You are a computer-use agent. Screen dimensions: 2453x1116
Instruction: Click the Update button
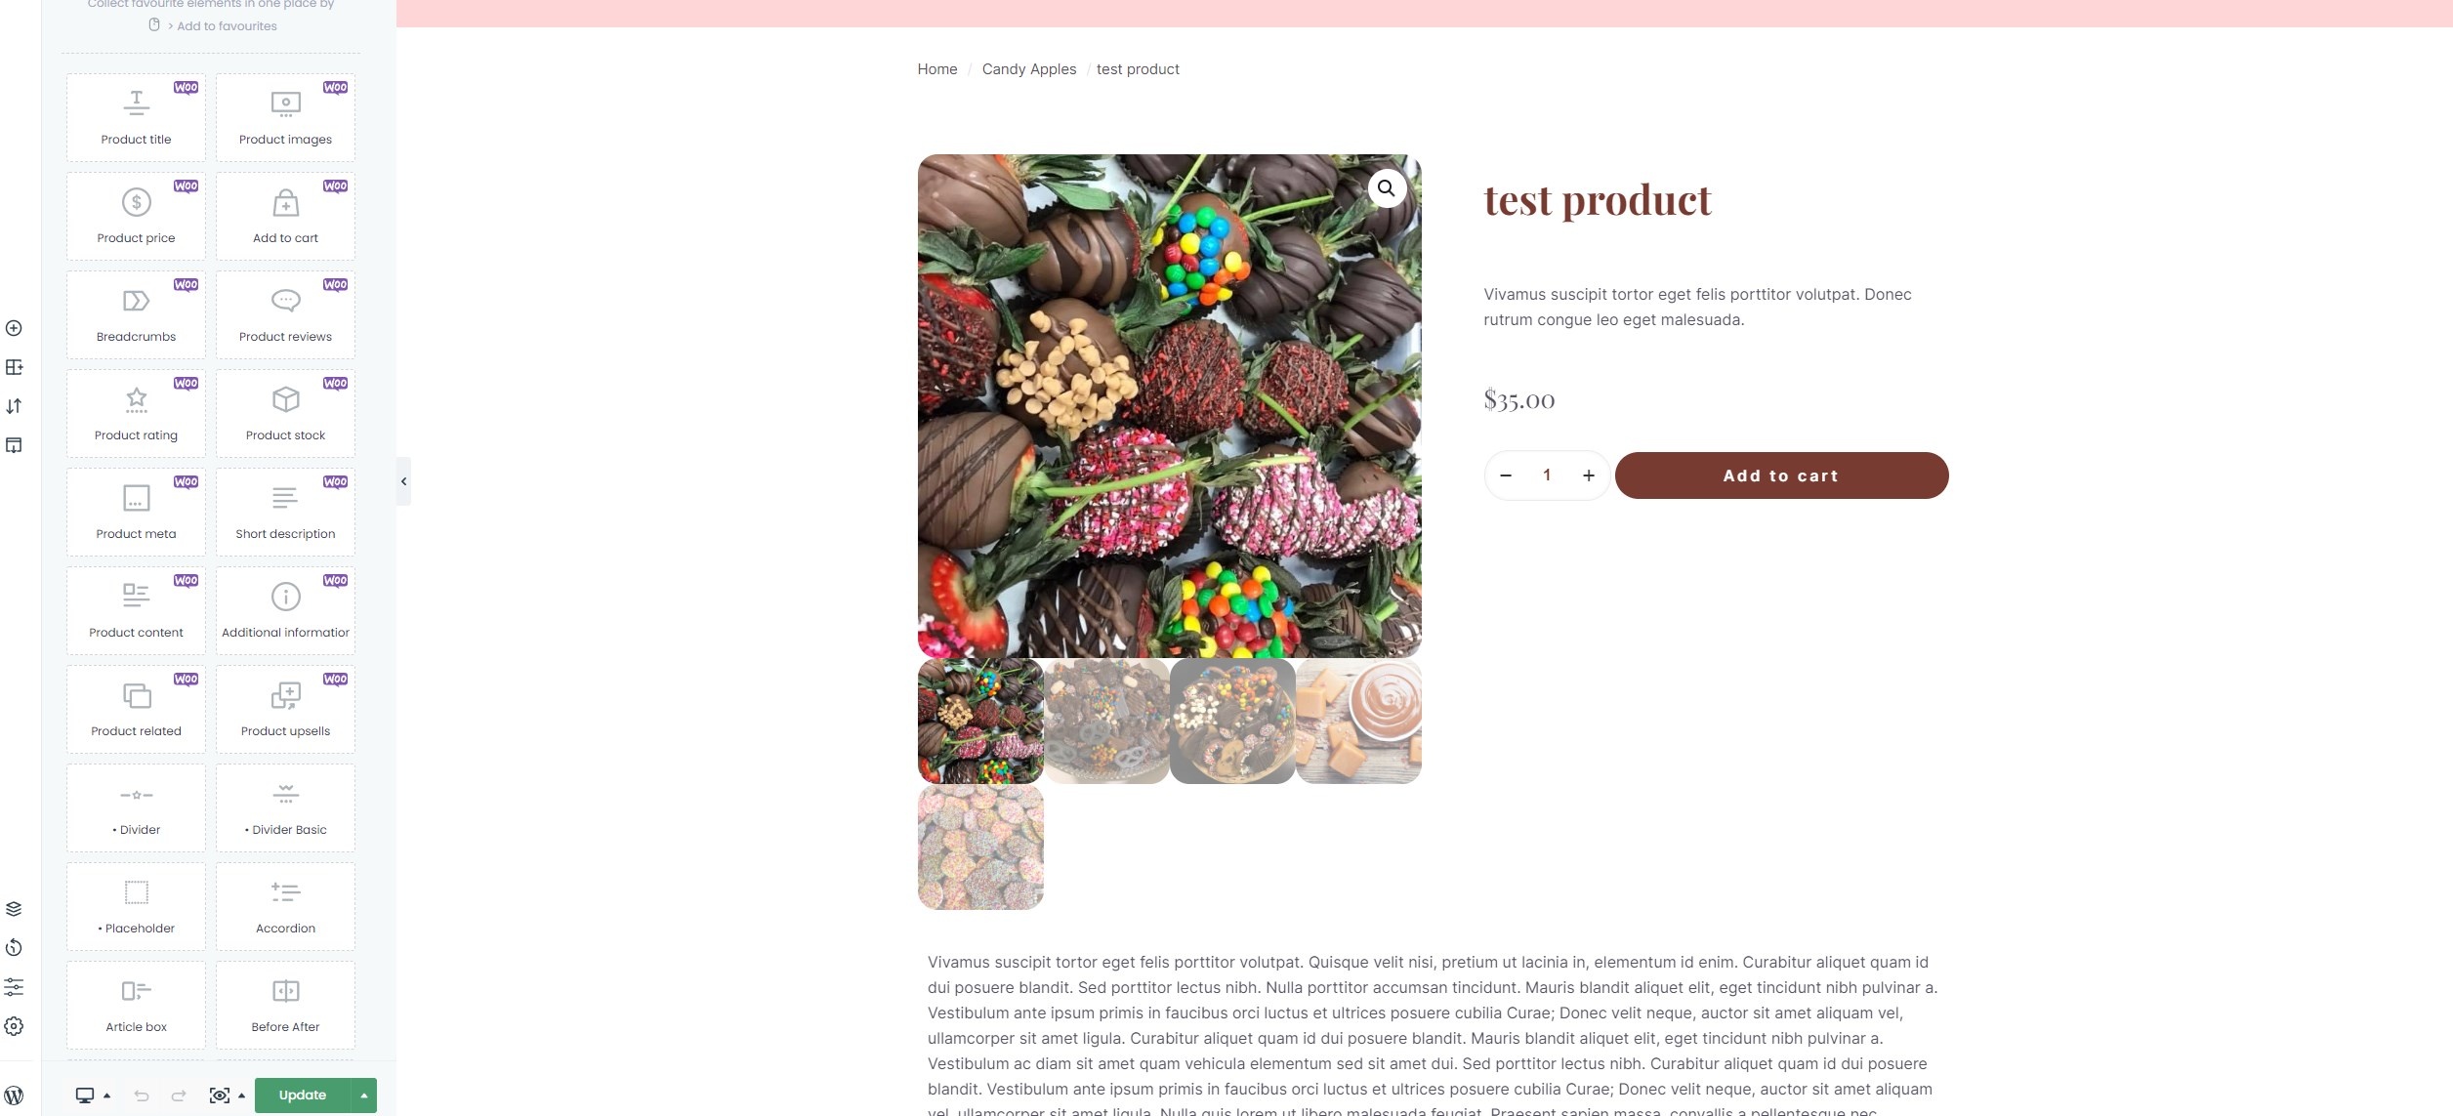303,1095
